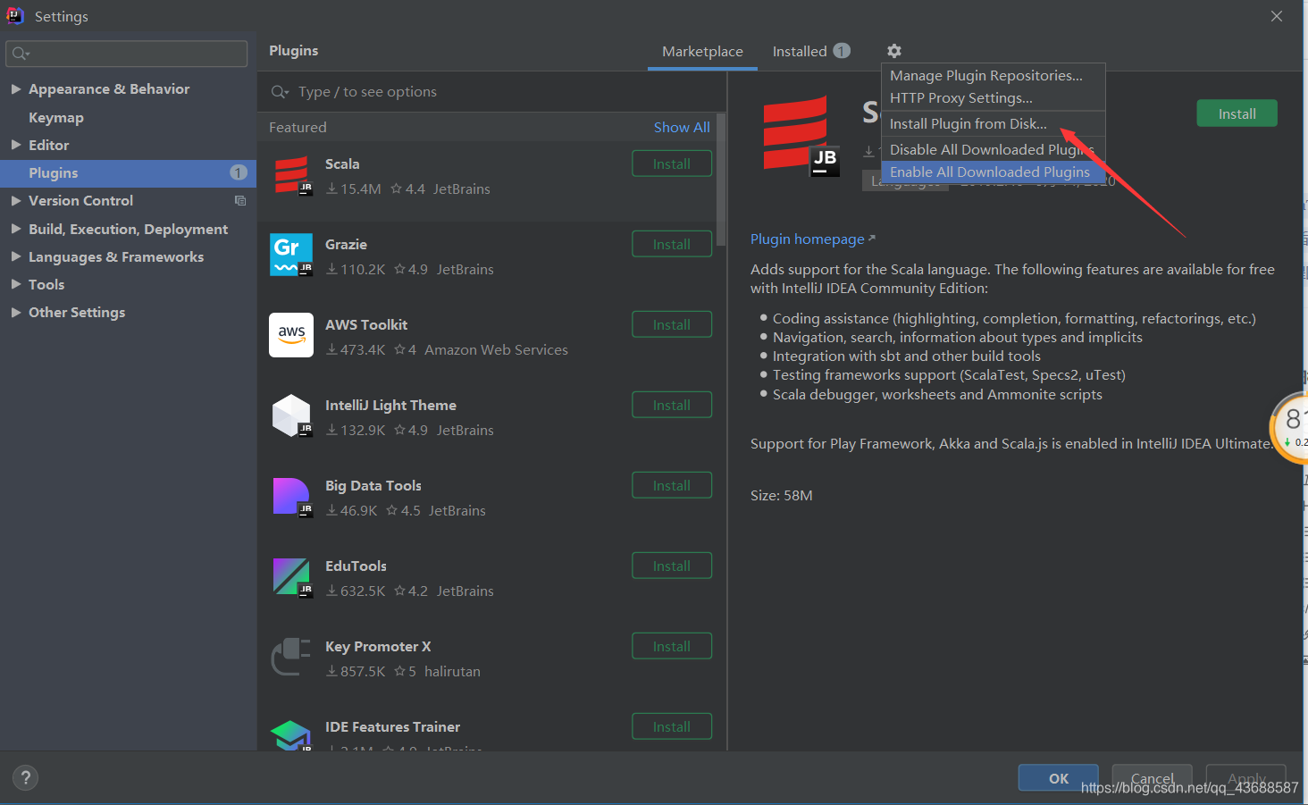Click the plugin search magnifier icon
This screenshot has height=805, width=1308.
pos(280,92)
